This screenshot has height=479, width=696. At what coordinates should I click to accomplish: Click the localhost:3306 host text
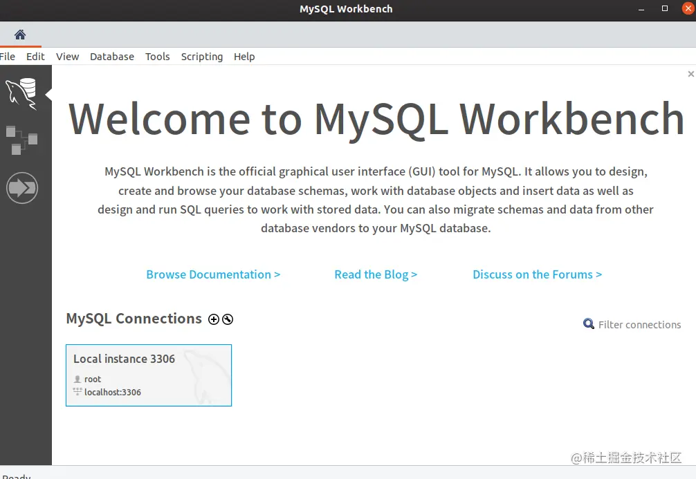point(113,393)
